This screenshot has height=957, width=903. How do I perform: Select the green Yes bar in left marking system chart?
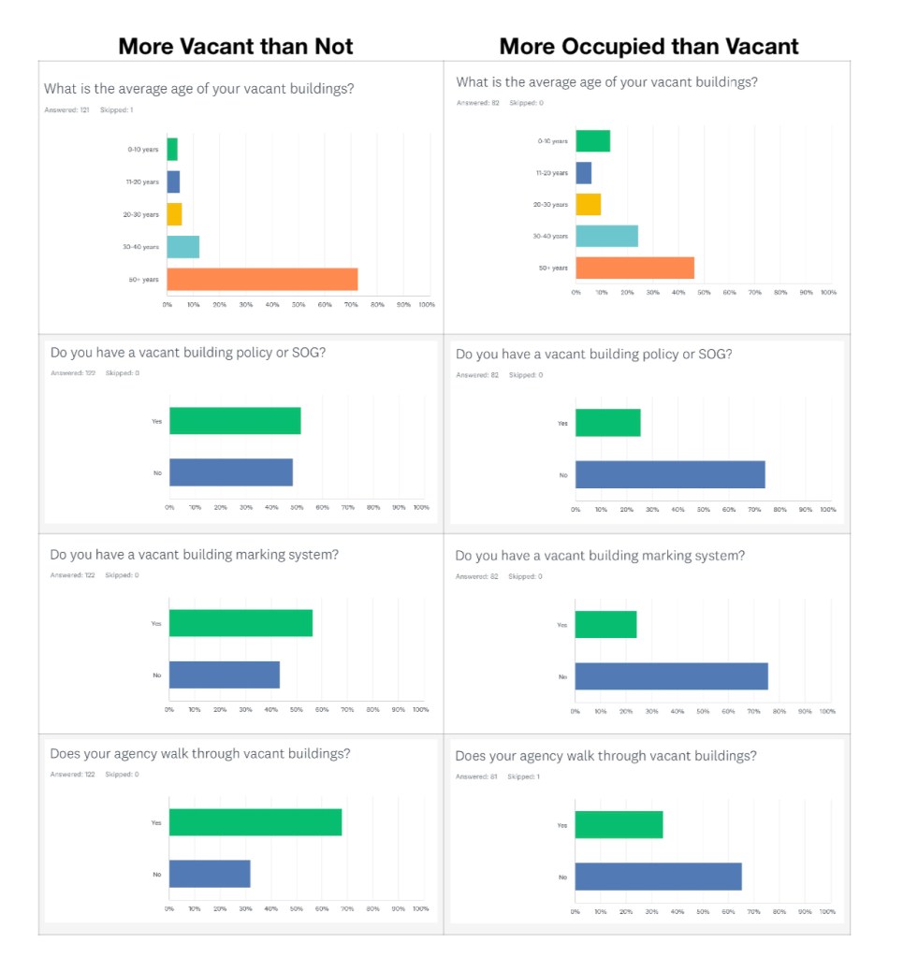tap(240, 623)
